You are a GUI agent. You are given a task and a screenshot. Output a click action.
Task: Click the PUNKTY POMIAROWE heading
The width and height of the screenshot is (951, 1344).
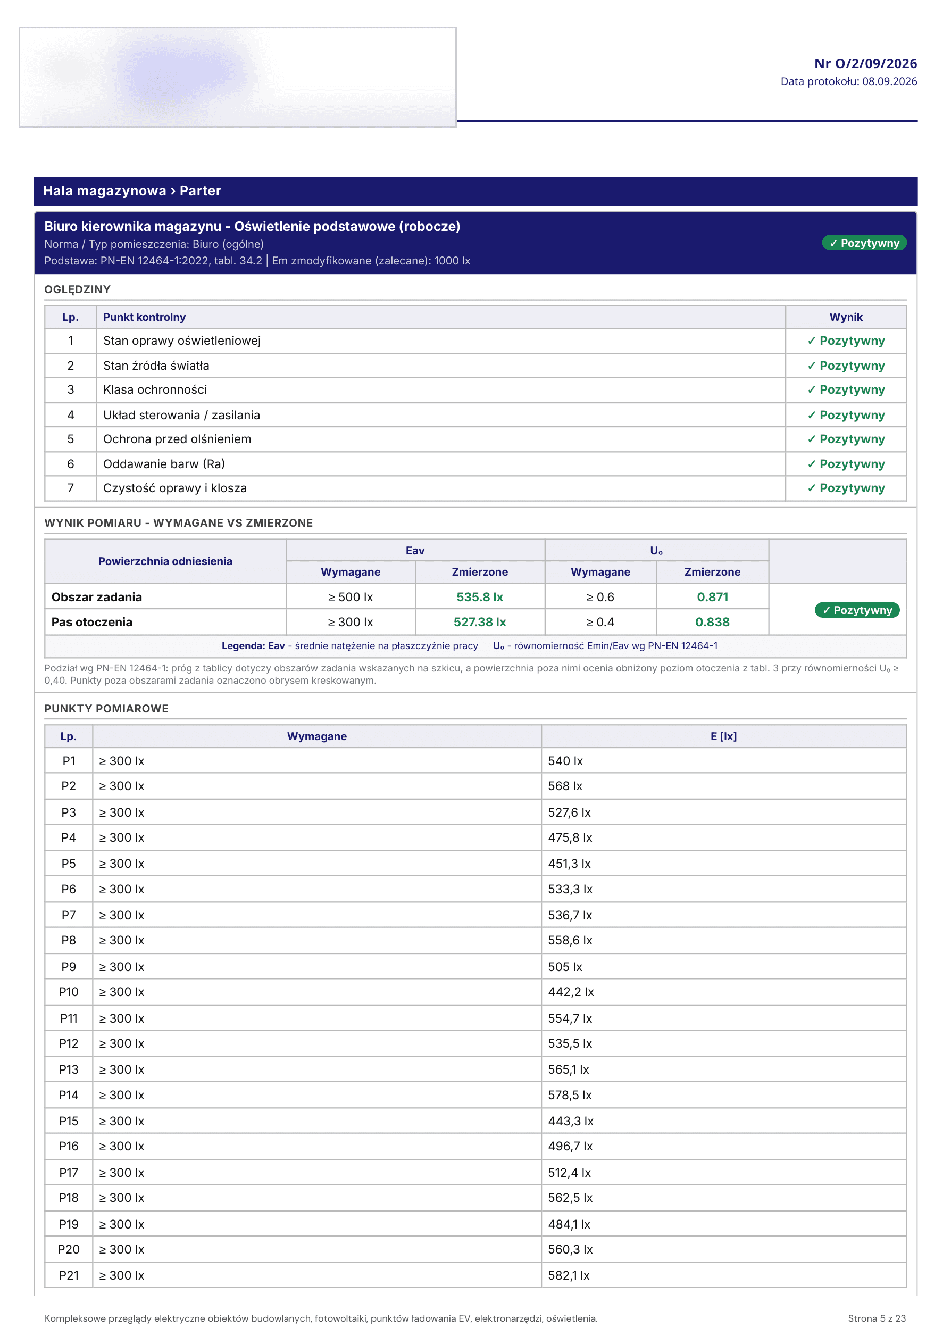click(x=106, y=709)
